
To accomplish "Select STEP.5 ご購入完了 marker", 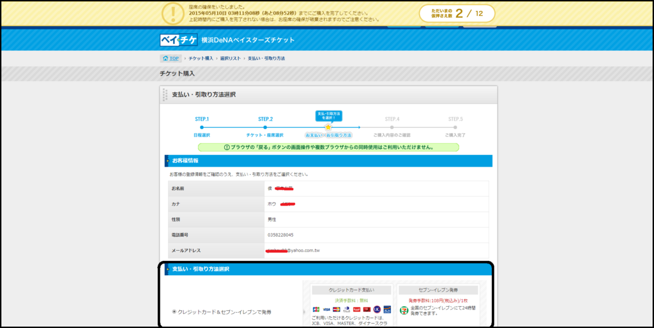I will [455, 127].
